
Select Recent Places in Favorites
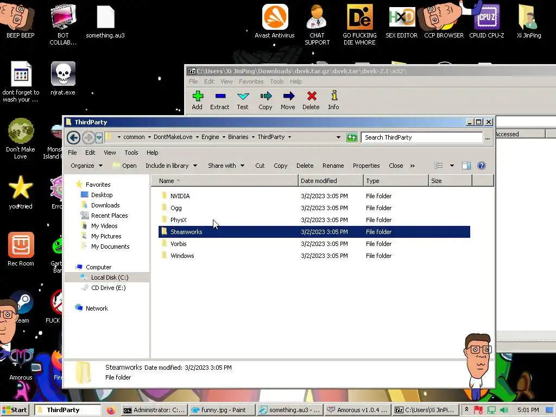click(x=109, y=216)
